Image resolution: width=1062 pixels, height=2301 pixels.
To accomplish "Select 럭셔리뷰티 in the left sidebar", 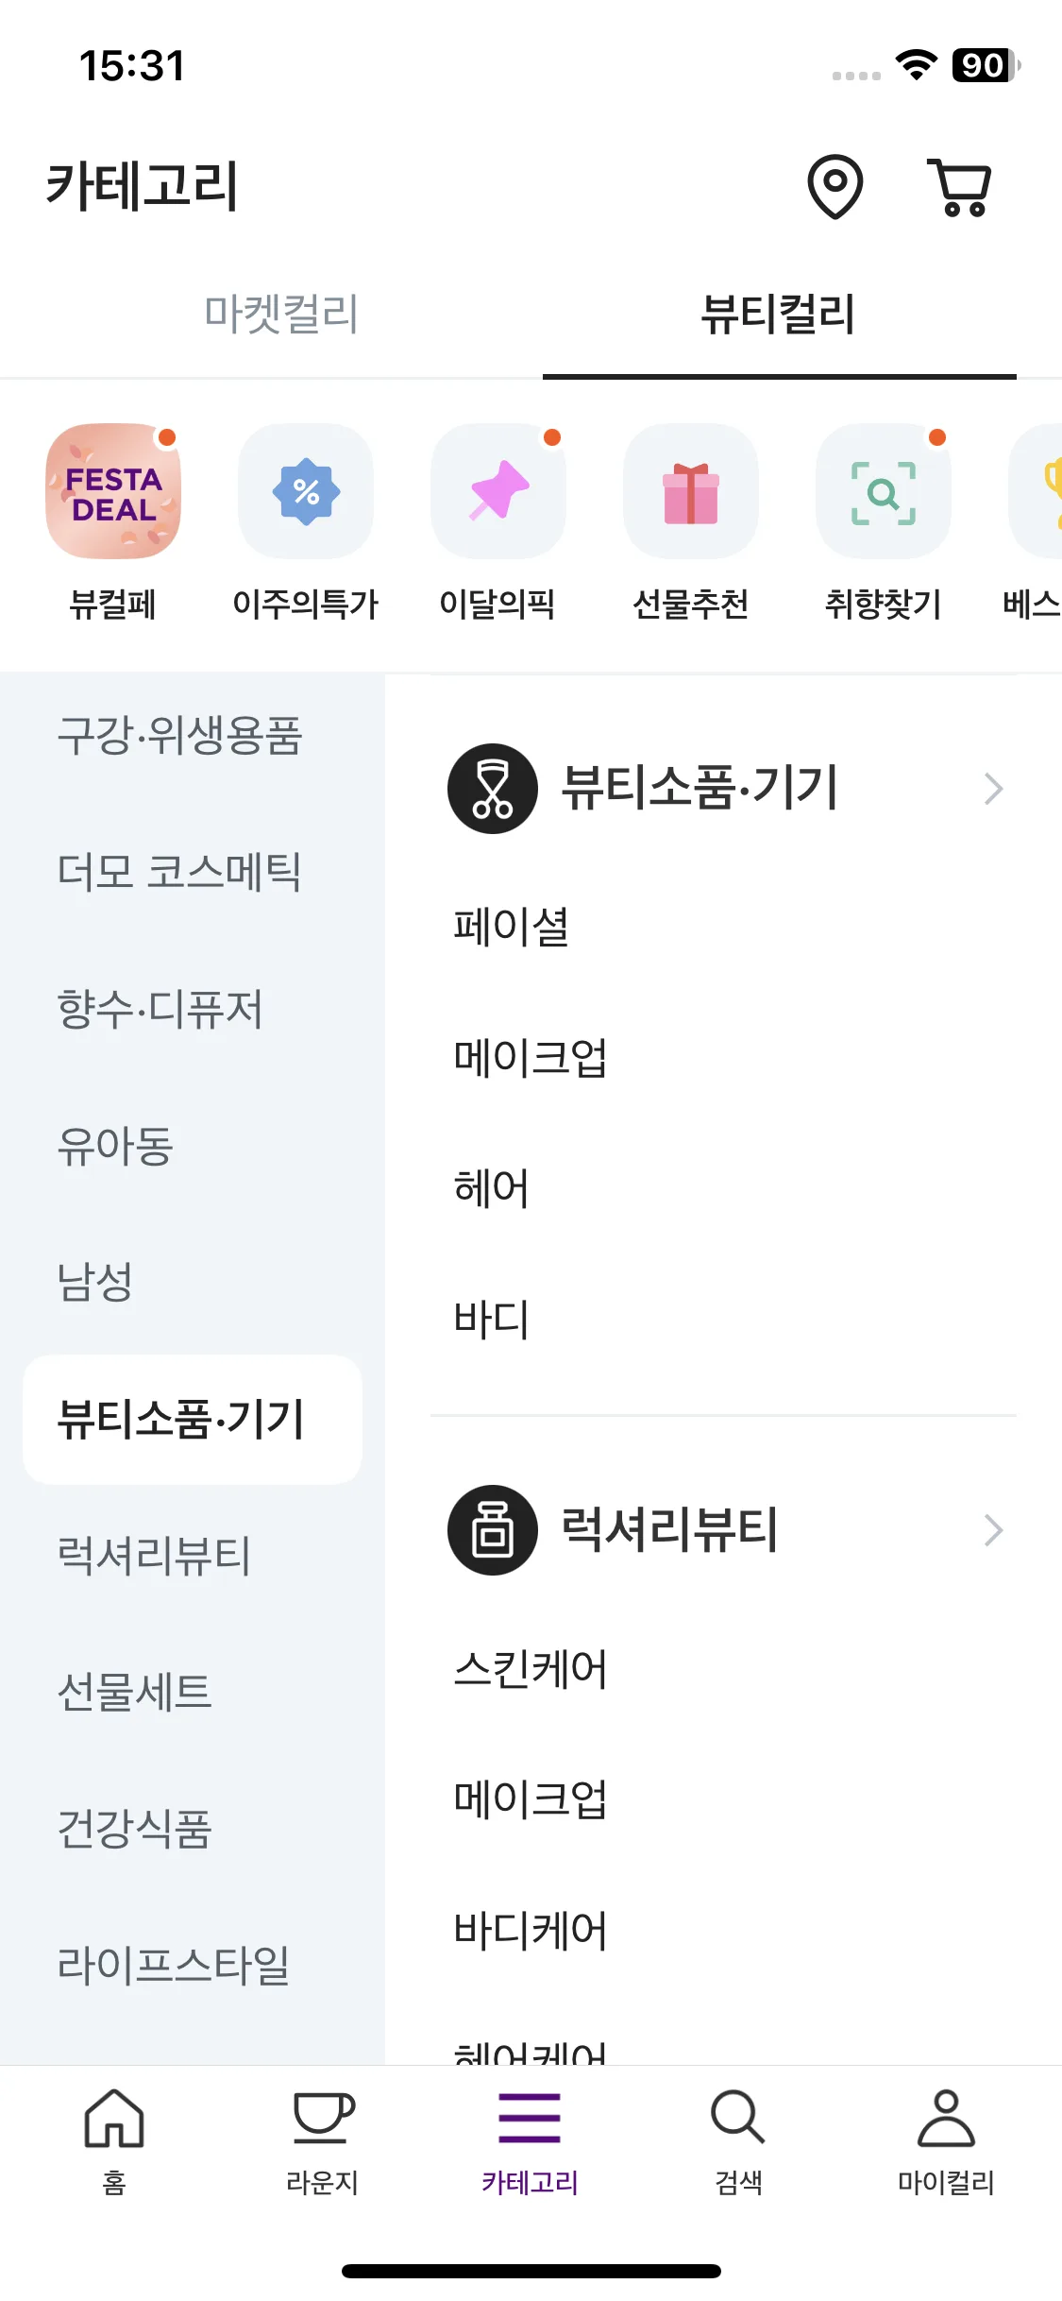I will (x=154, y=1556).
